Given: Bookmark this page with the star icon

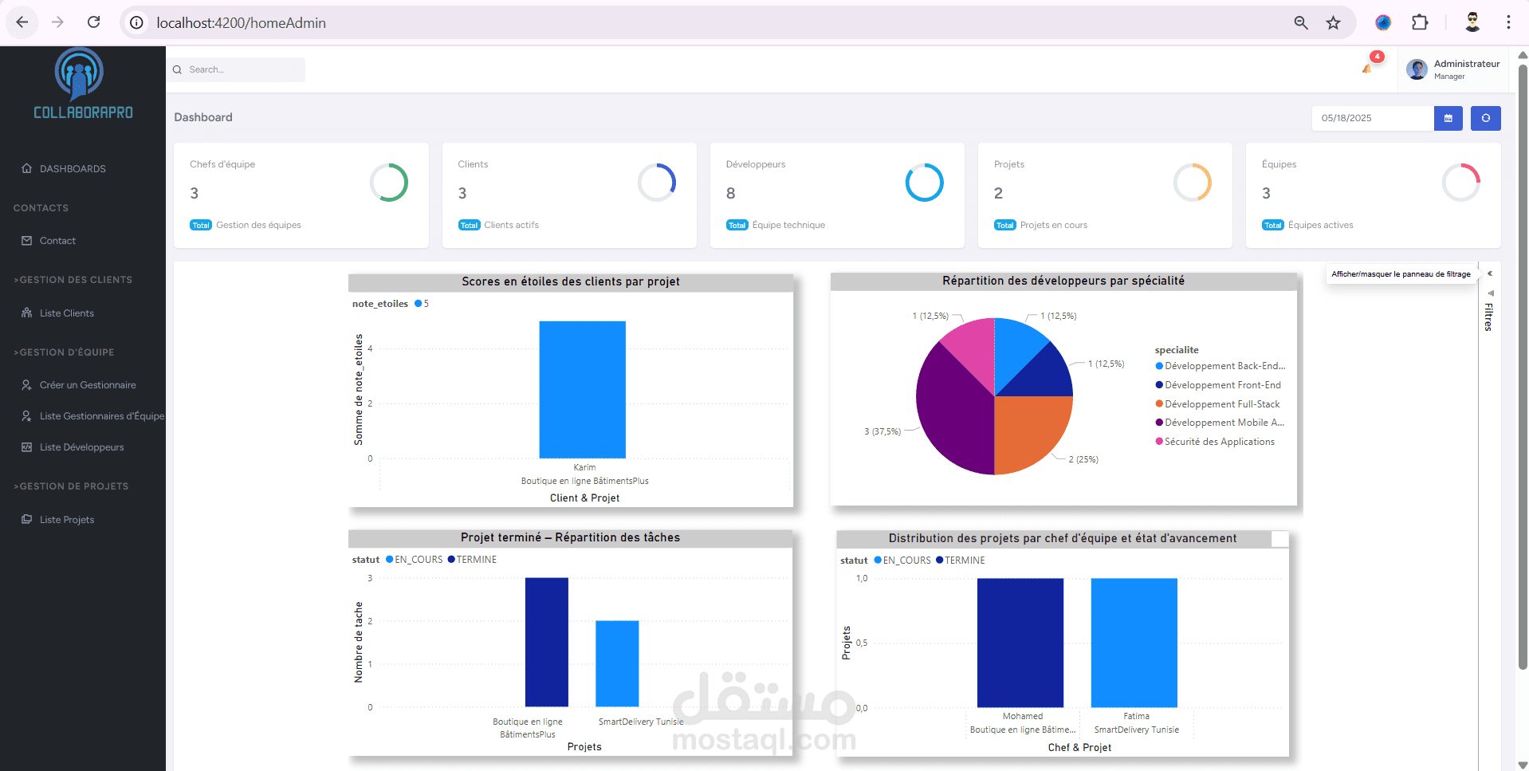Looking at the screenshot, I should point(1333,22).
